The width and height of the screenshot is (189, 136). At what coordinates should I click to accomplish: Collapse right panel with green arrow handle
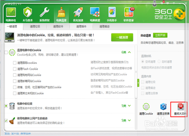138,83
